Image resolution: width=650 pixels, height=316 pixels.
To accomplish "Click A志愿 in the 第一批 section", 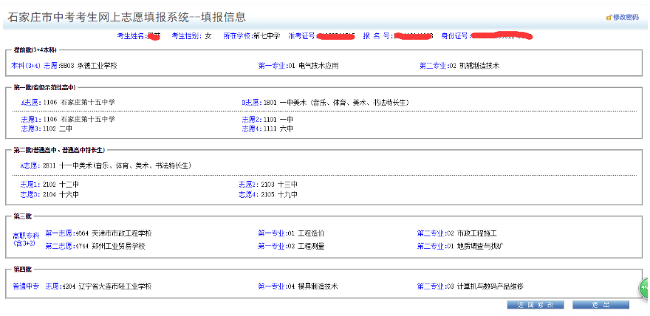I will click(x=29, y=102).
